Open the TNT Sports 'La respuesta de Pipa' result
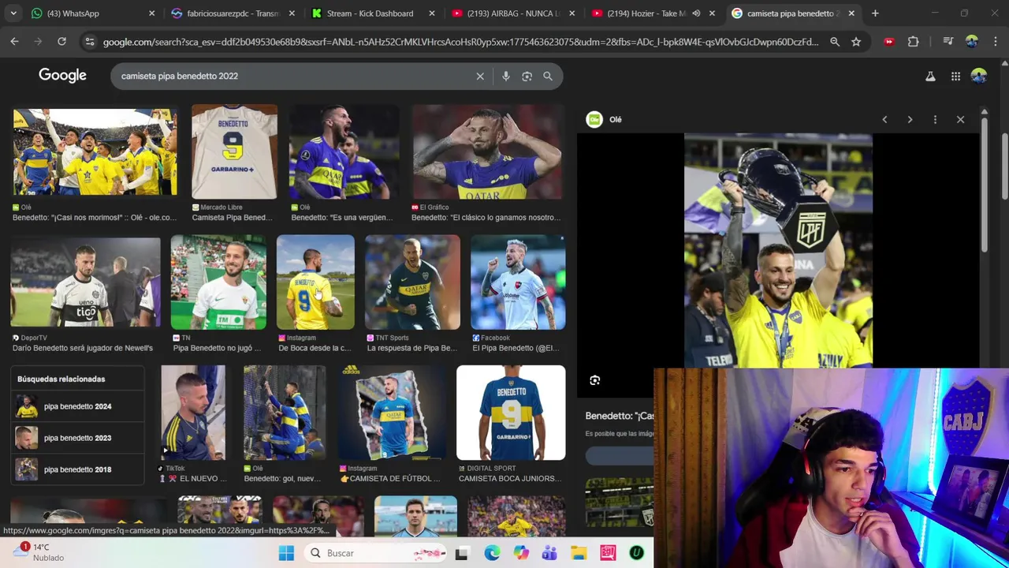This screenshot has width=1009, height=568. pyautogui.click(x=412, y=282)
